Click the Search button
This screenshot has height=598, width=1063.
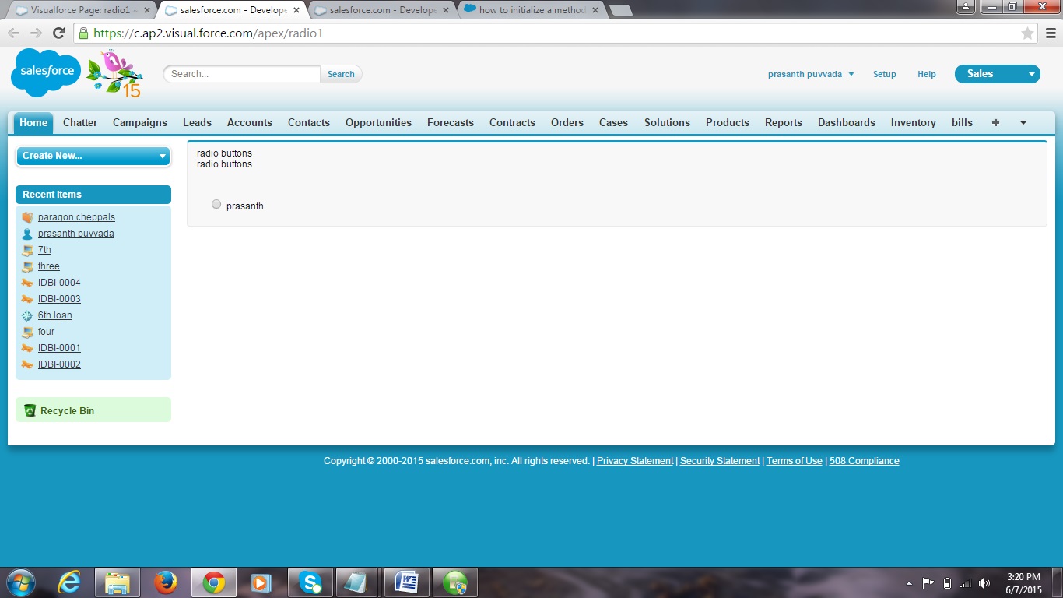341,74
